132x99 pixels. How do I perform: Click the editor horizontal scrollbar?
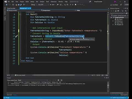(54, 75)
